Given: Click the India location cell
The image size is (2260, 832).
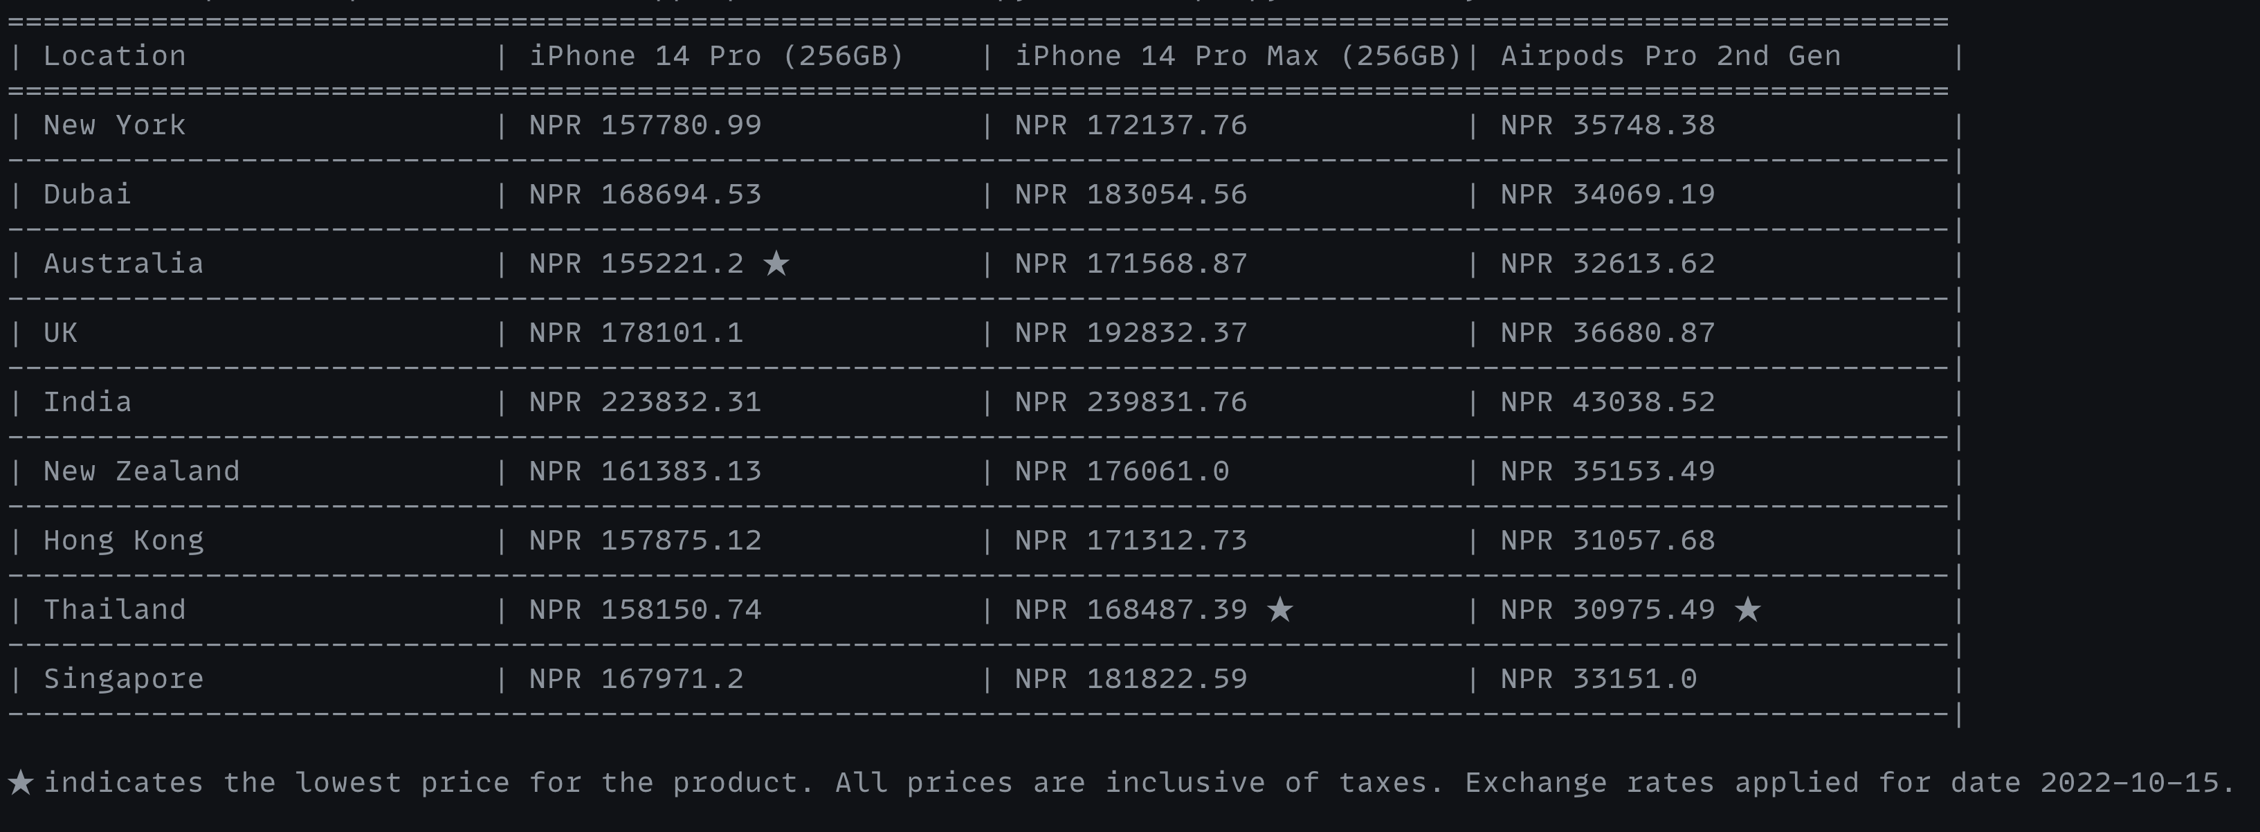Looking at the screenshot, I should 87,402.
